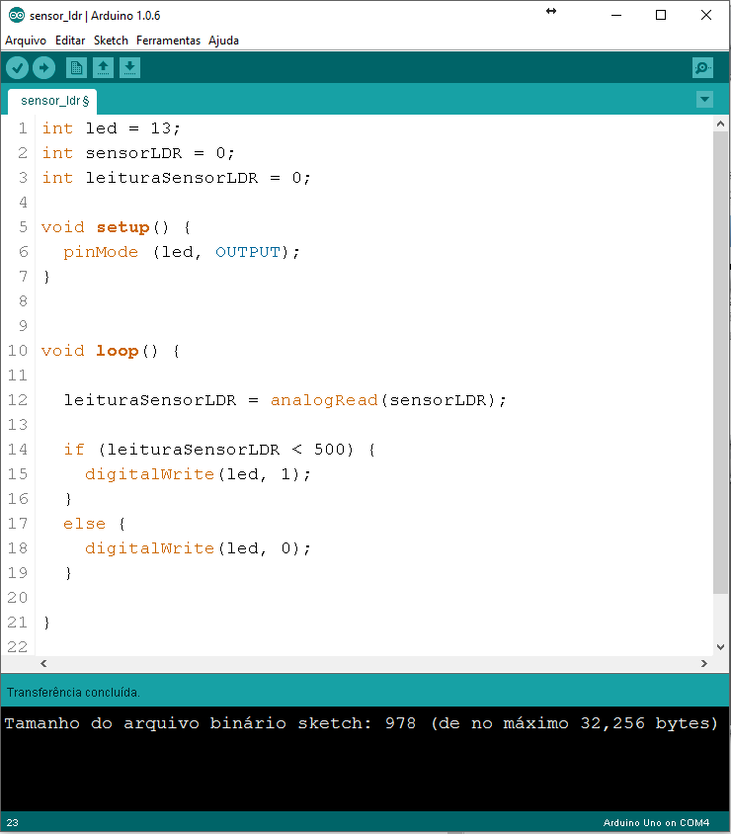This screenshot has height=834, width=731.
Task: Click the OUTPUT constant
Action: [x=248, y=252]
